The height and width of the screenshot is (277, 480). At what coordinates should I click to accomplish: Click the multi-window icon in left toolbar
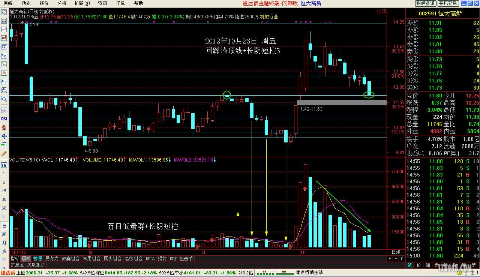pos(4,47)
